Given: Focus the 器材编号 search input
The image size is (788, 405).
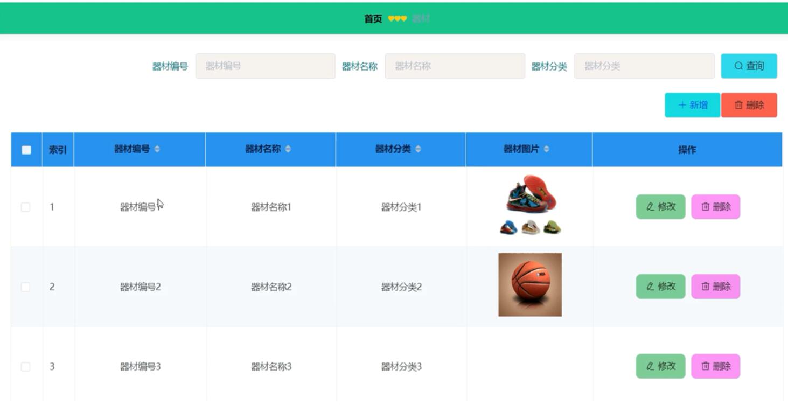Looking at the screenshot, I should (x=265, y=66).
